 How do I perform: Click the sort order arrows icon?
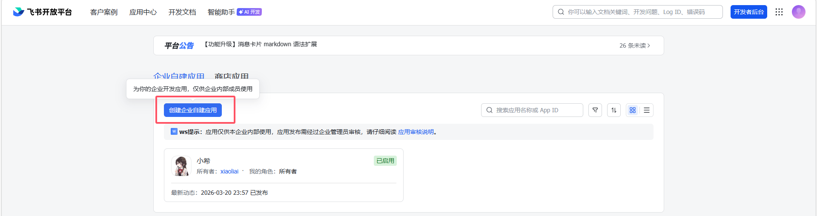coord(613,110)
